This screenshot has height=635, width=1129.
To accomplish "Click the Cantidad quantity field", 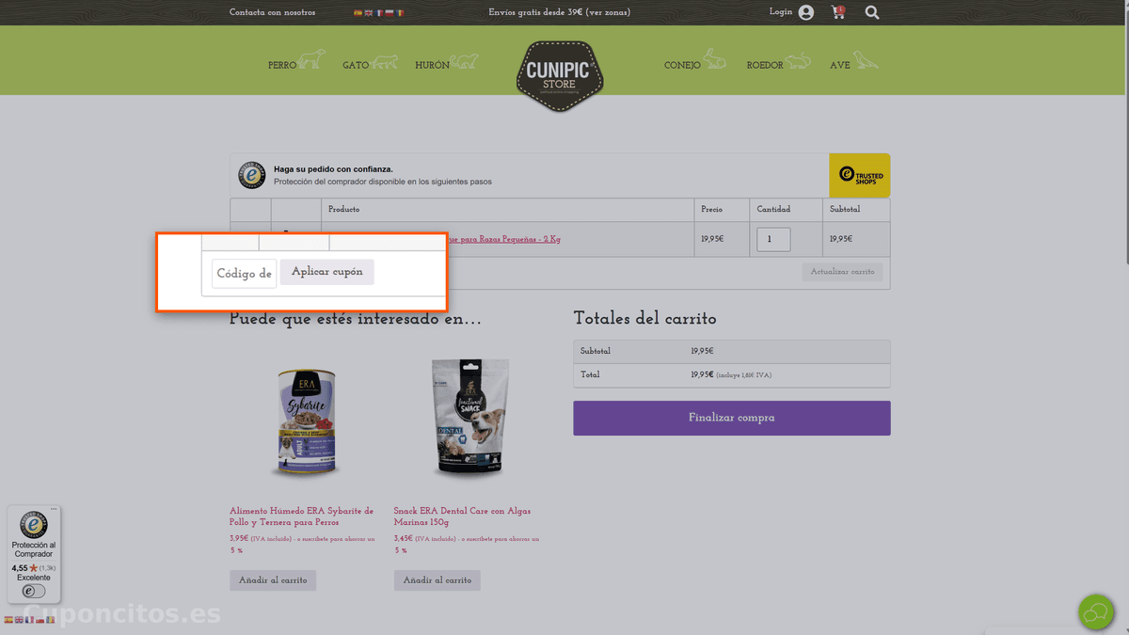I will 773,239.
